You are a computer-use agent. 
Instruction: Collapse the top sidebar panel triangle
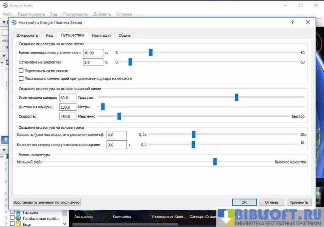pos(4,23)
